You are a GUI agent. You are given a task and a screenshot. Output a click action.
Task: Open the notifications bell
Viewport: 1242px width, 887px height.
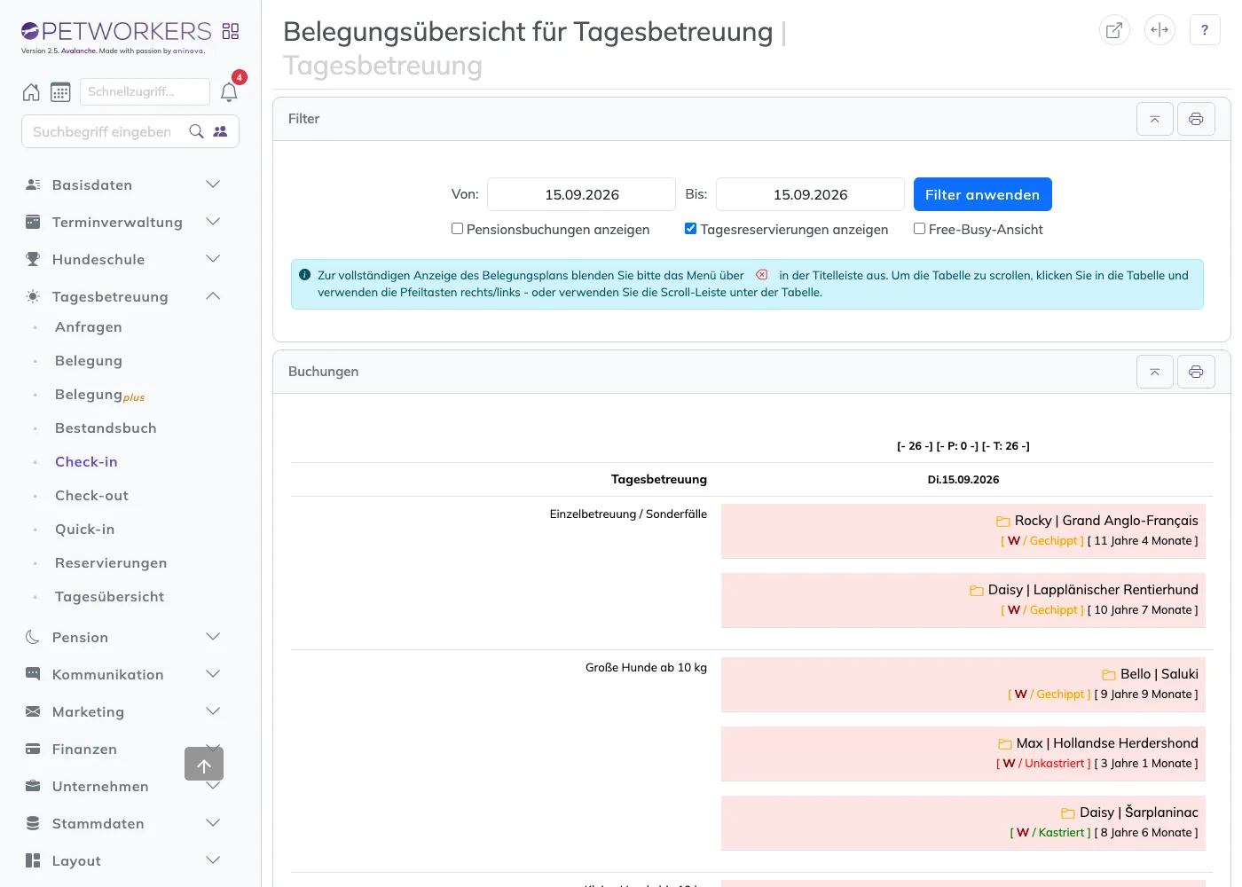(229, 92)
